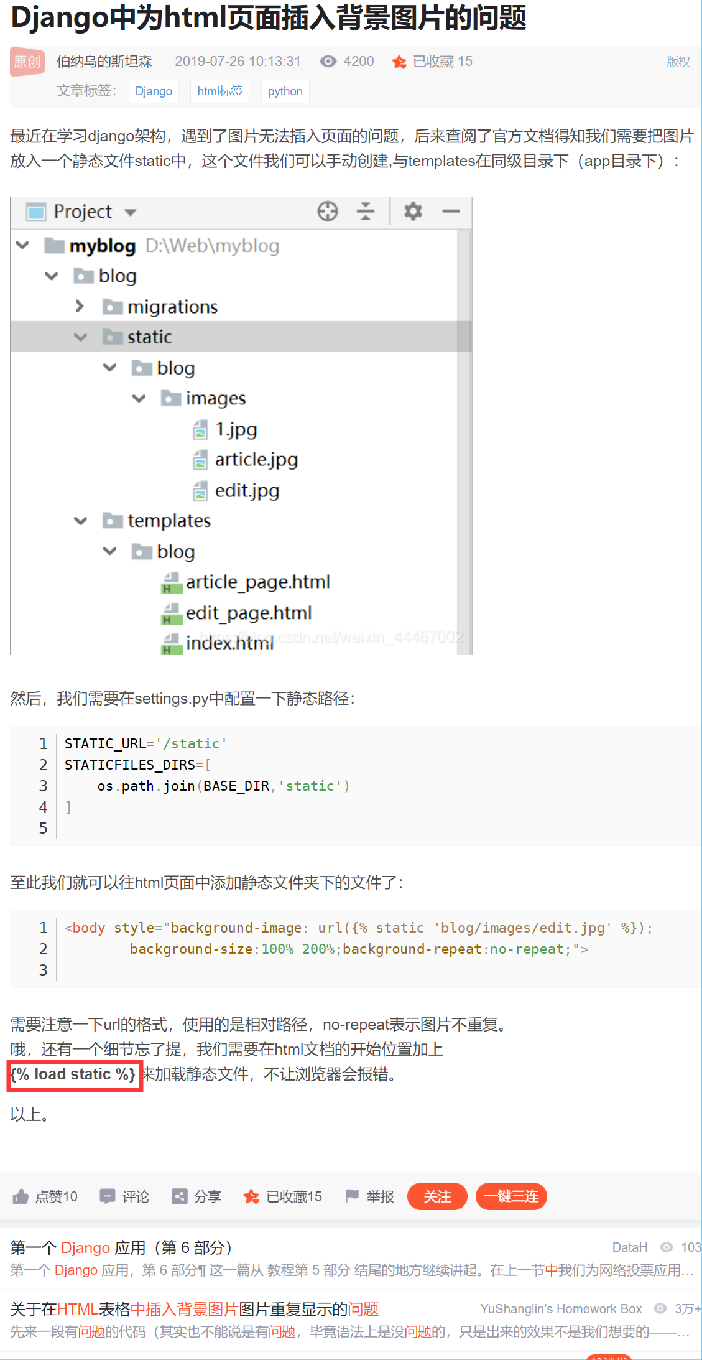Click the collapse all icon in Project toolbar
Image resolution: width=702 pixels, height=1360 pixels.
pyautogui.click(x=366, y=212)
